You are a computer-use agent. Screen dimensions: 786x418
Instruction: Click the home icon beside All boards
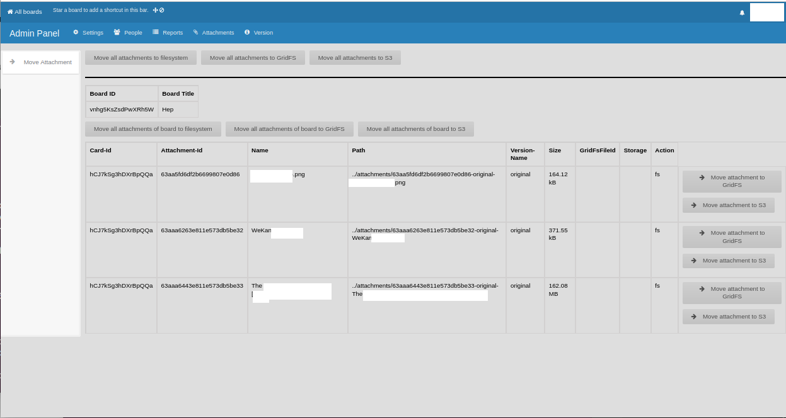(x=10, y=12)
